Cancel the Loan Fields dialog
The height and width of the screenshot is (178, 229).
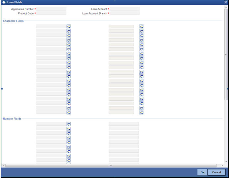216,172
